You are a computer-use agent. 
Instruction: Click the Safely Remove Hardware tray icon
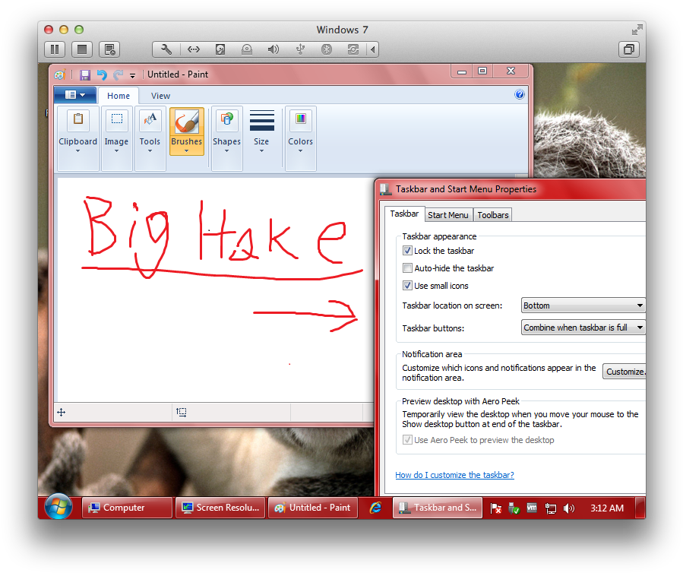[x=514, y=508]
